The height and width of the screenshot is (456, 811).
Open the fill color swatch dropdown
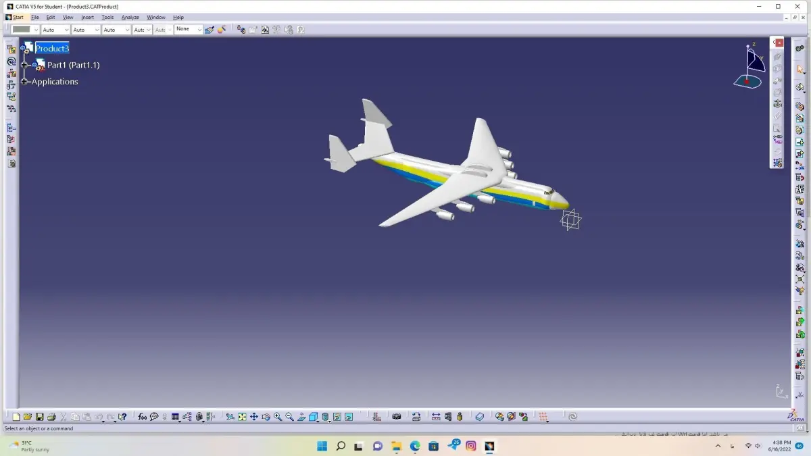coord(26,30)
